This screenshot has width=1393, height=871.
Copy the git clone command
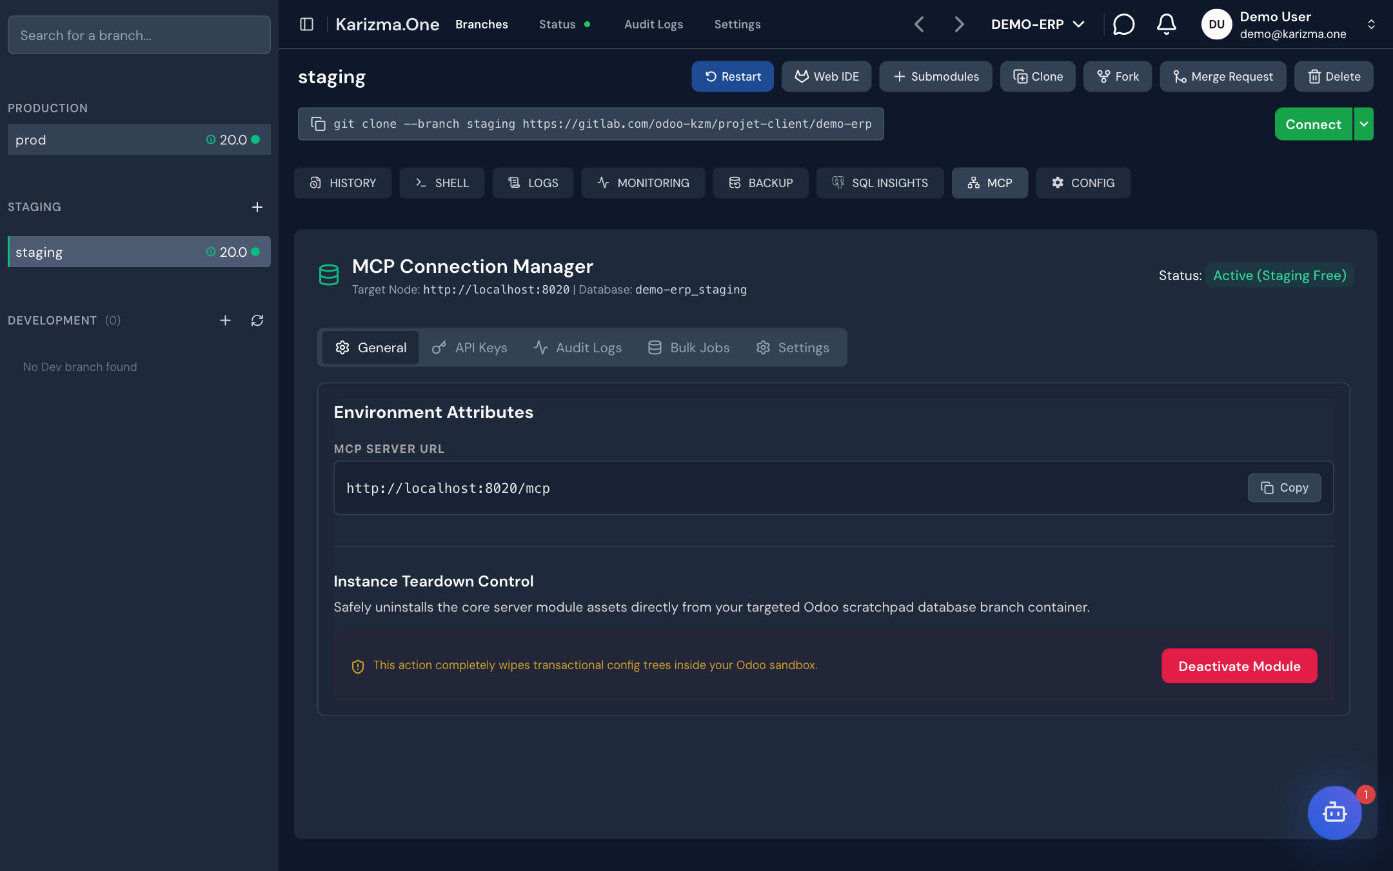point(319,124)
